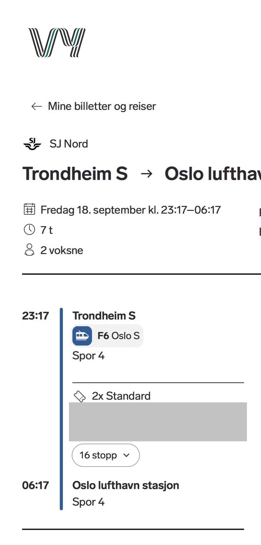Select the Oslo lufthavn stasjon arrival stop
The width and height of the screenshot is (261, 545).
click(126, 485)
